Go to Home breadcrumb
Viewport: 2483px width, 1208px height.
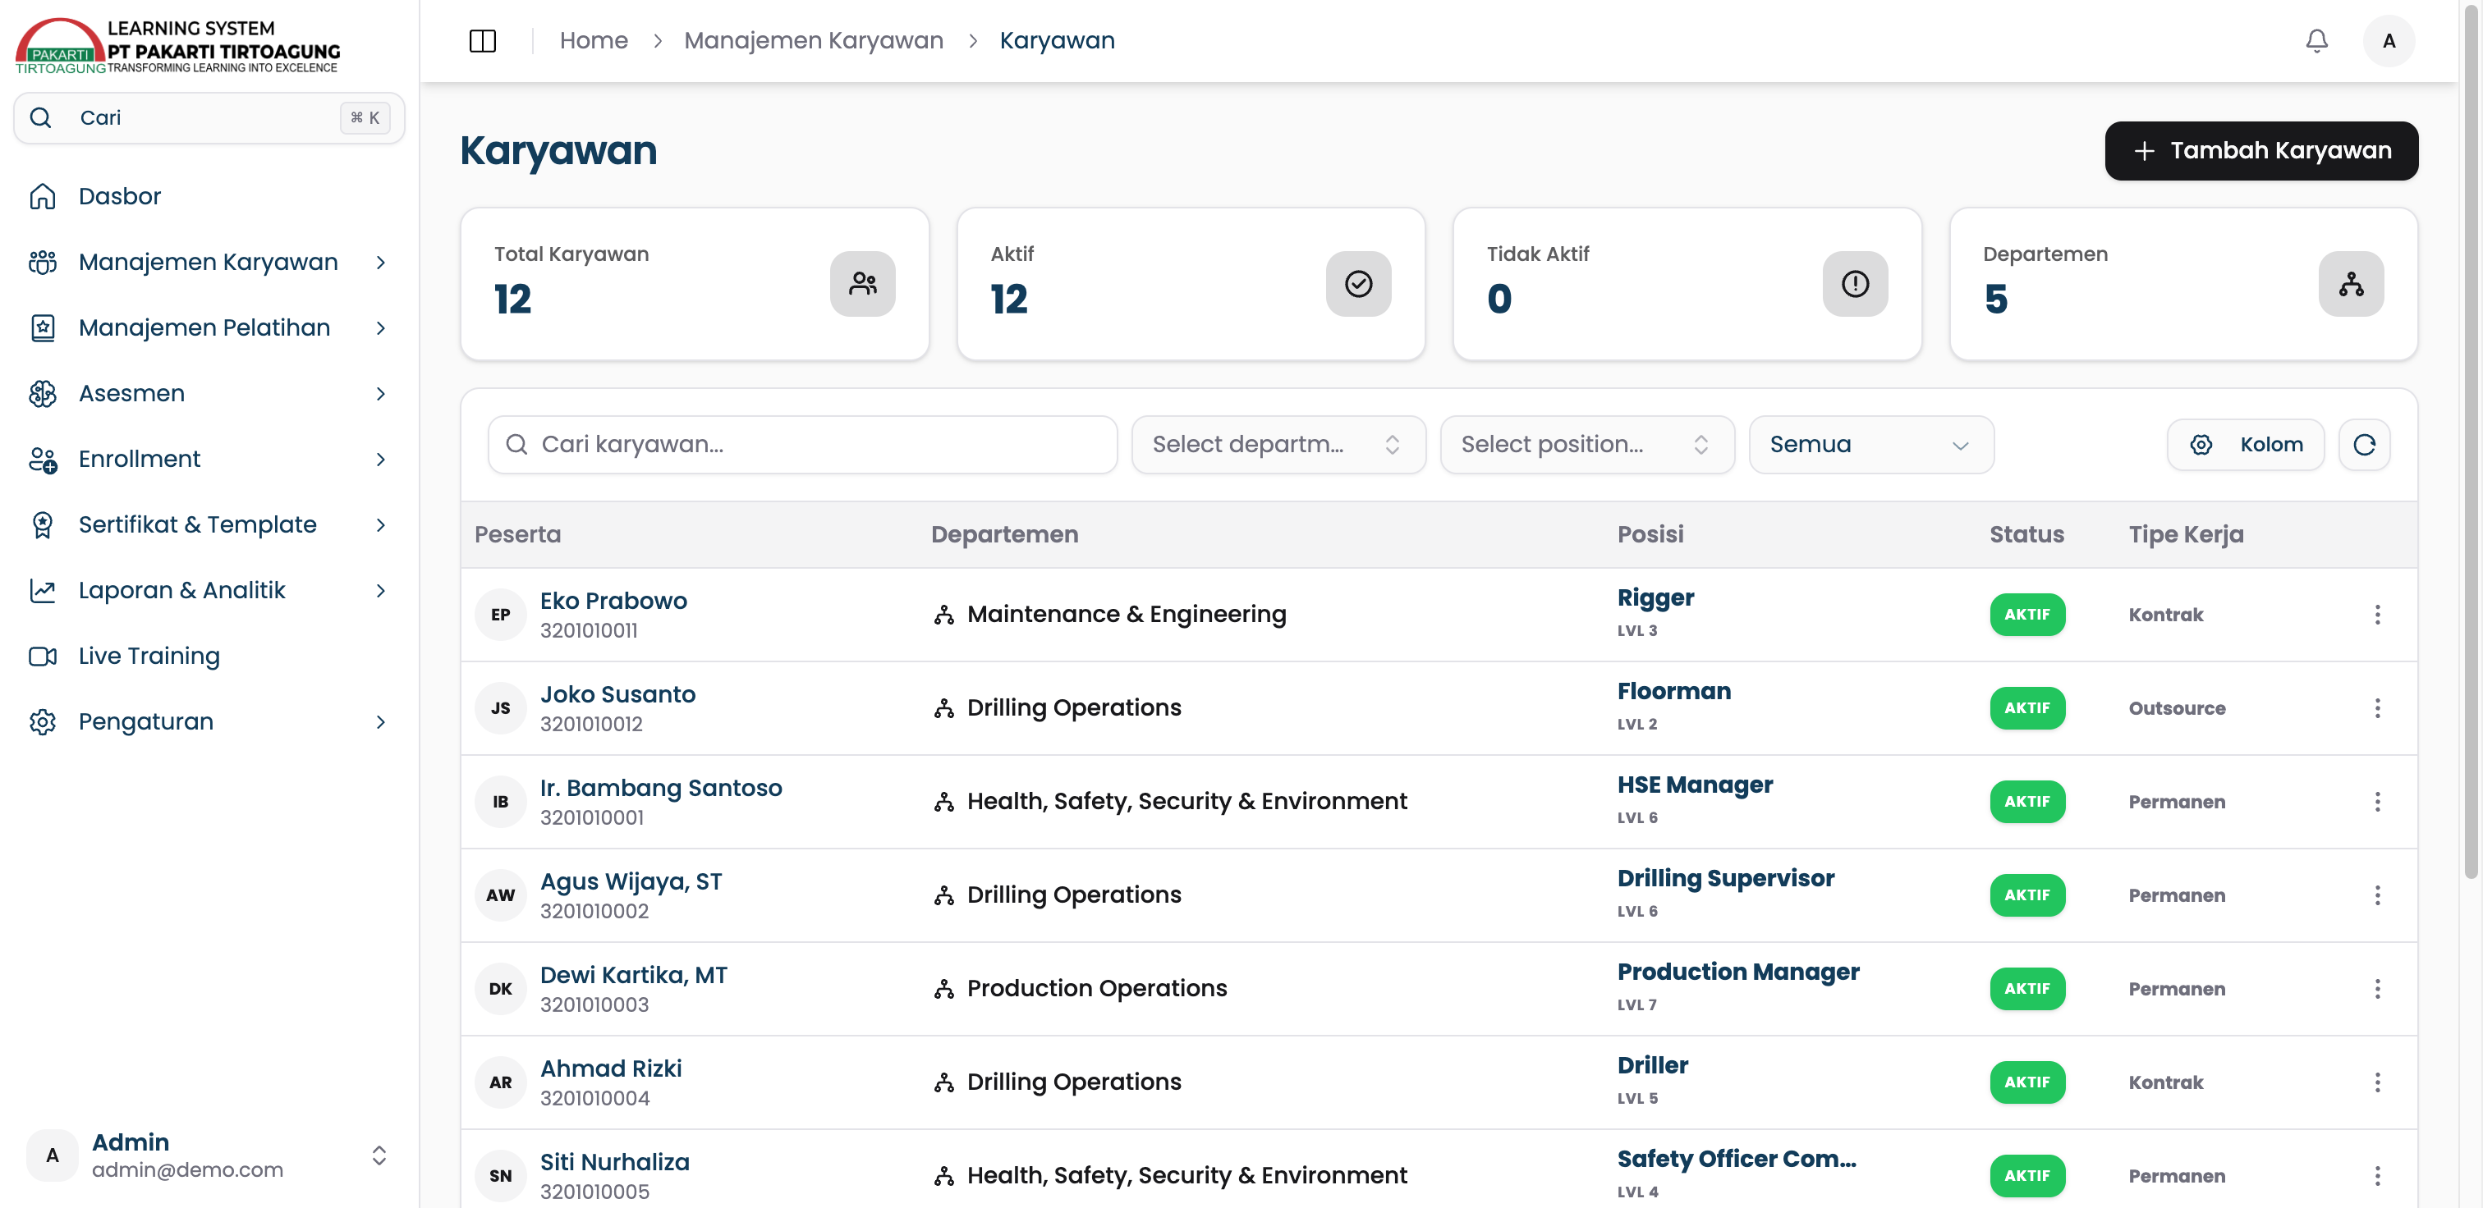pyautogui.click(x=594, y=40)
